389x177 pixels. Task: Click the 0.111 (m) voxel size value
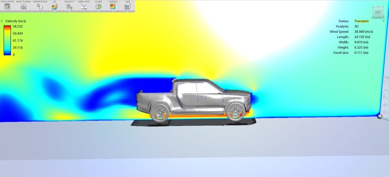click(x=361, y=53)
